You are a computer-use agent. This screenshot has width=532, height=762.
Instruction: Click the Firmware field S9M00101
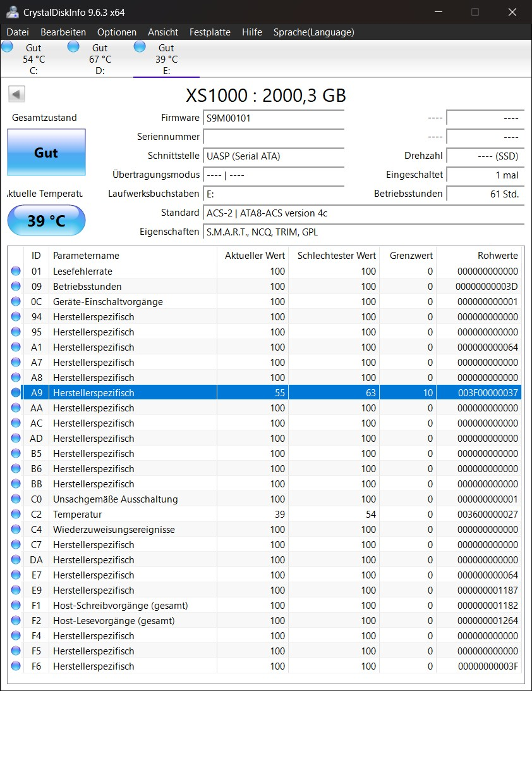click(x=274, y=118)
